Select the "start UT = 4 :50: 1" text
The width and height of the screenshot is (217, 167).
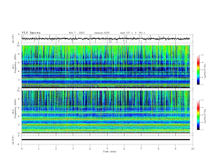tap(132, 33)
